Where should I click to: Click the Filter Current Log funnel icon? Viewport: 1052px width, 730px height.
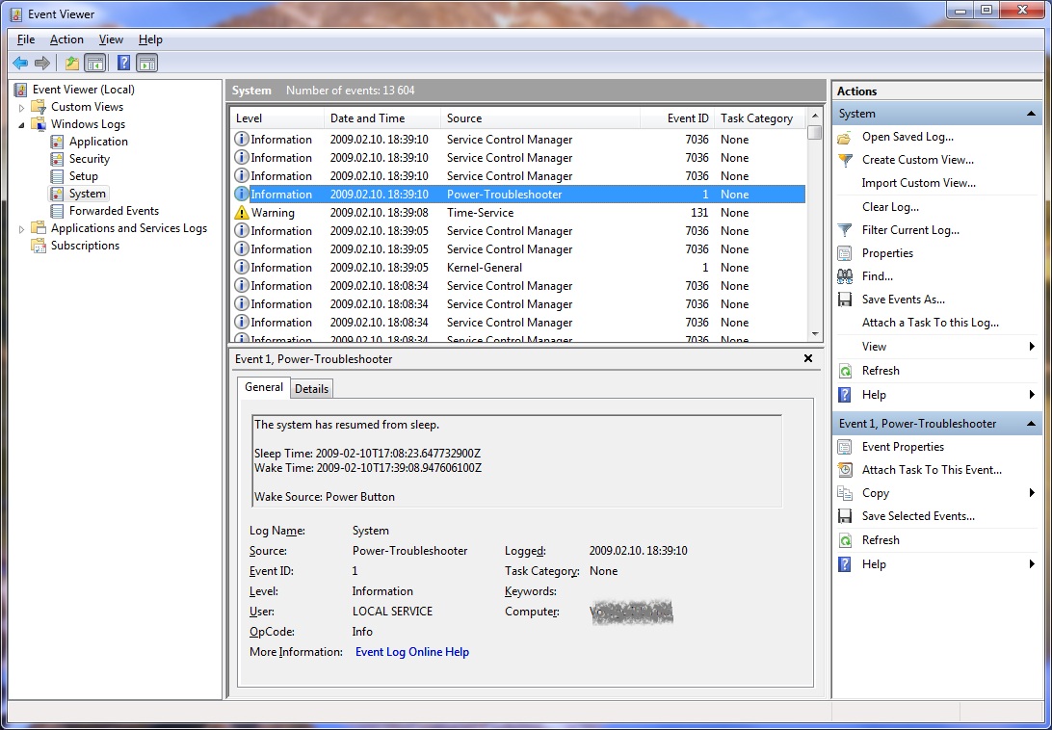(x=845, y=230)
